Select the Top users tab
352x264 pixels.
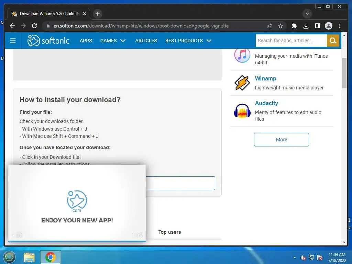coord(169,232)
